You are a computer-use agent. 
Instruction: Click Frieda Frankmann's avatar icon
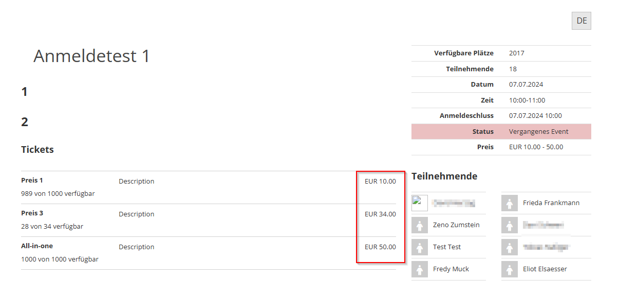(x=510, y=203)
